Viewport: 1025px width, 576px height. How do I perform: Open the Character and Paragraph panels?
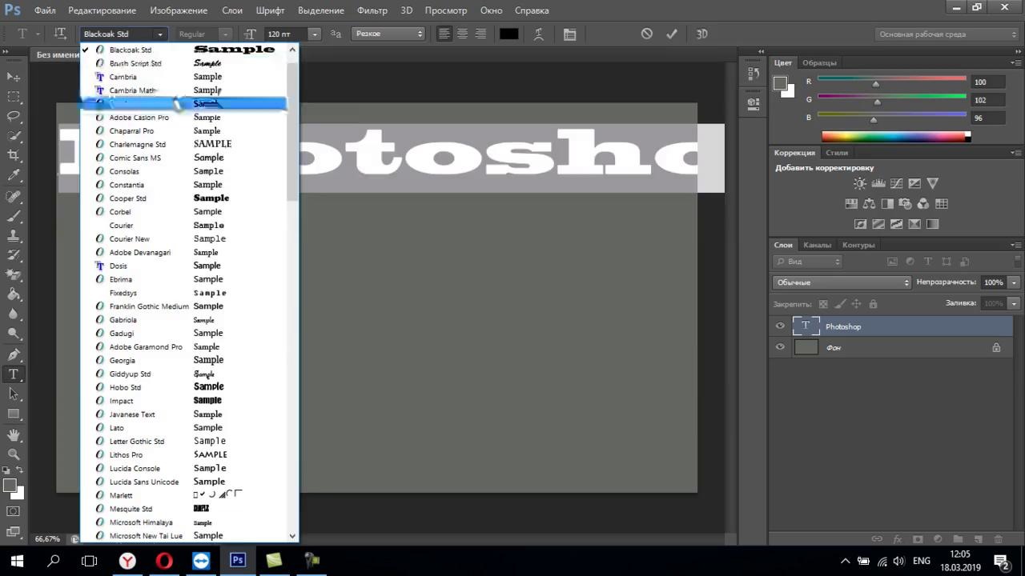click(569, 34)
